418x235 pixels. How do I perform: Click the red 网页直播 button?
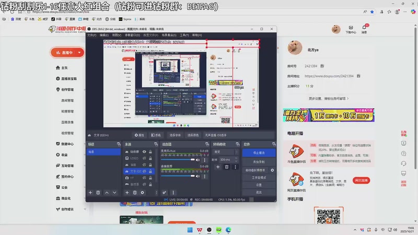[x=361, y=180]
